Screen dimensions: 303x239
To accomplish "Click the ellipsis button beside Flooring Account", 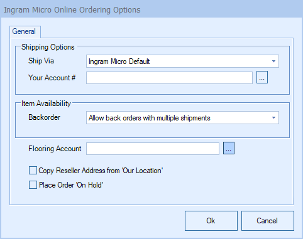I will click(229, 148).
